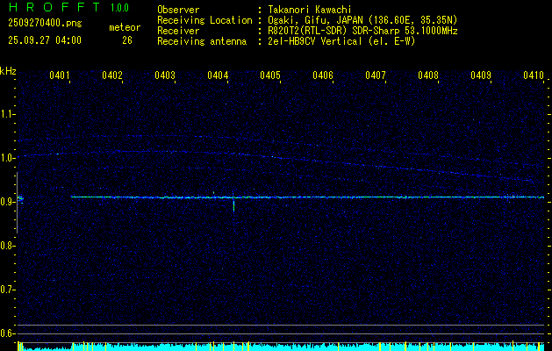This screenshot has width=552, height=351.
Task: Click the cyan star marker at left edge
Action: click(19, 199)
